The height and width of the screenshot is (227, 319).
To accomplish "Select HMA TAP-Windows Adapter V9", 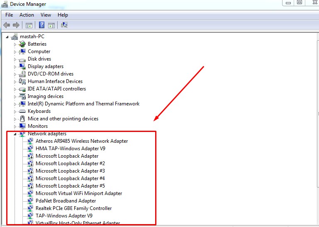I will coord(71,149).
